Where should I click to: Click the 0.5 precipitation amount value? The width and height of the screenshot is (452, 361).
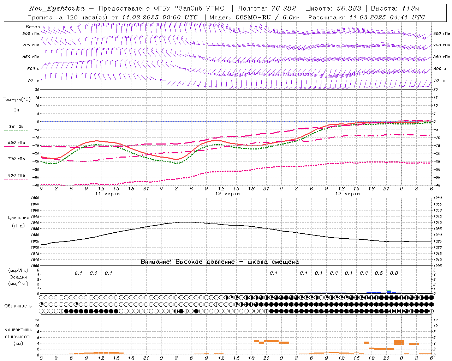tap(379, 273)
